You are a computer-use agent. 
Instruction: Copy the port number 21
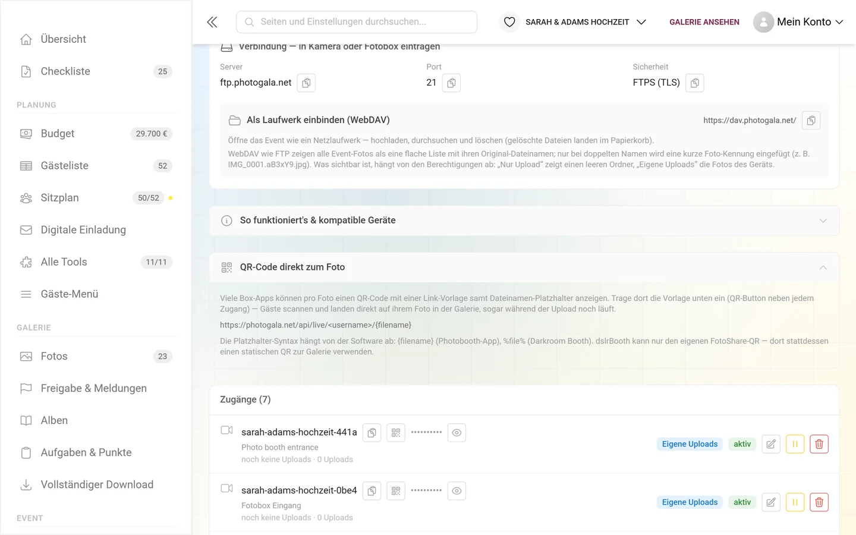click(x=451, y=83)
